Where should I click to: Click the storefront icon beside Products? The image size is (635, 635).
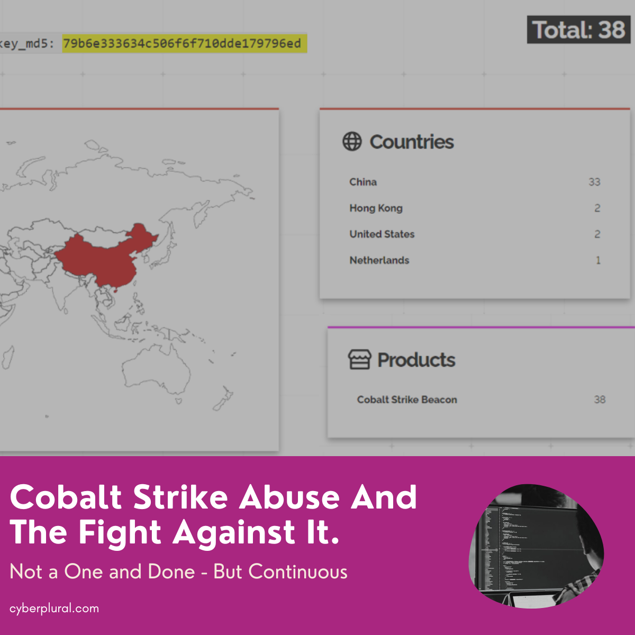pos(359,359)
